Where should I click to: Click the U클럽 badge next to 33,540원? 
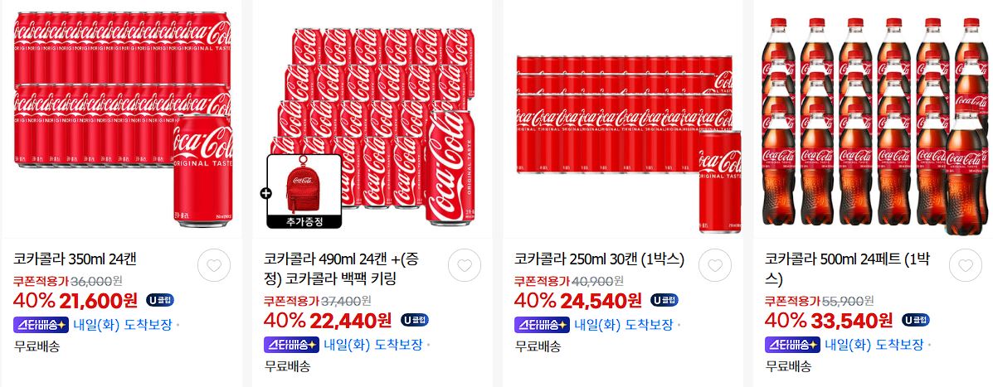pos(916,320)
